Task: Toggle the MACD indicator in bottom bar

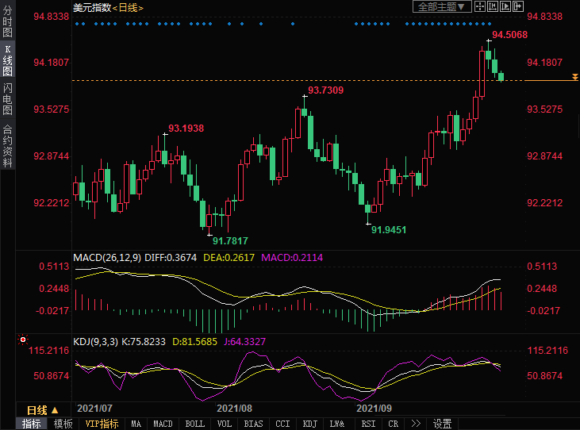Action: pyautogui.click(x=163, y=424)
